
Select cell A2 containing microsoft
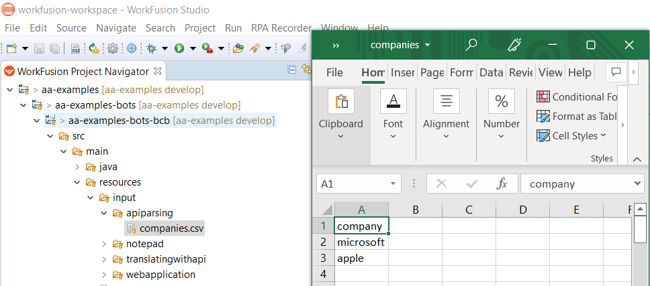pyautogui.click(x=361, y=242)
